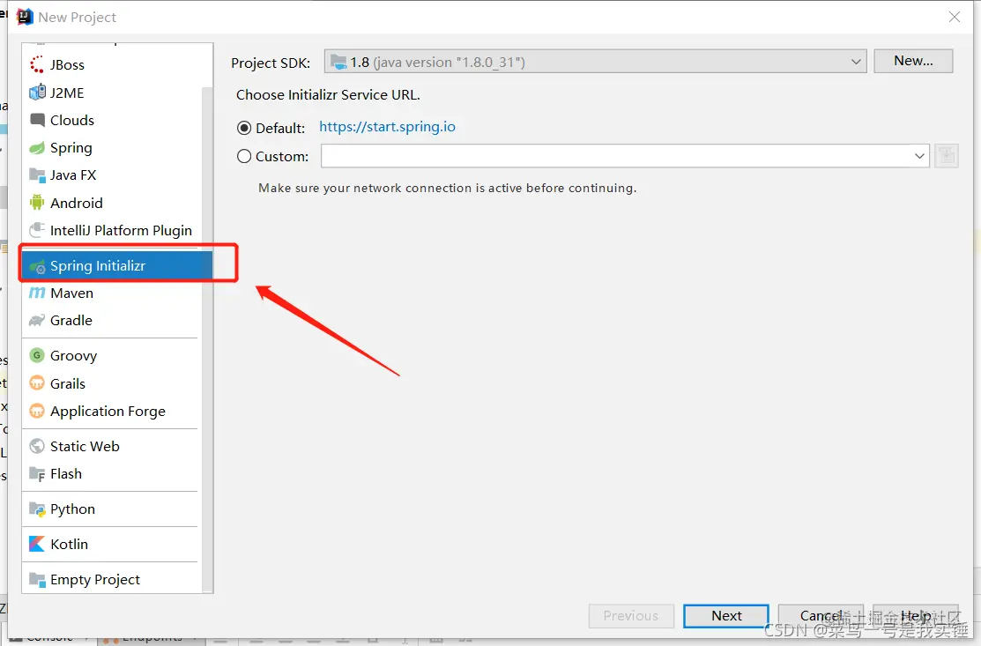Choose JBoss project type
The image size is (981, 646).
point(112,64)
